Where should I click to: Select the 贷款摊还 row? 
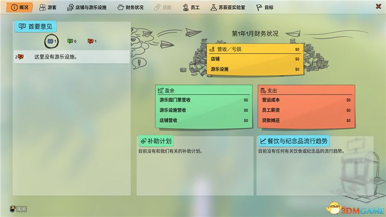[306, 120]
